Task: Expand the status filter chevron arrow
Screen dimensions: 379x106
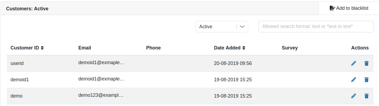Action: click(242, 27)
